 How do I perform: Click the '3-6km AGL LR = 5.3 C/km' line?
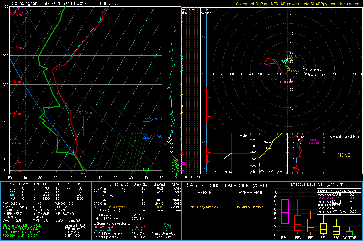(22, 228)
